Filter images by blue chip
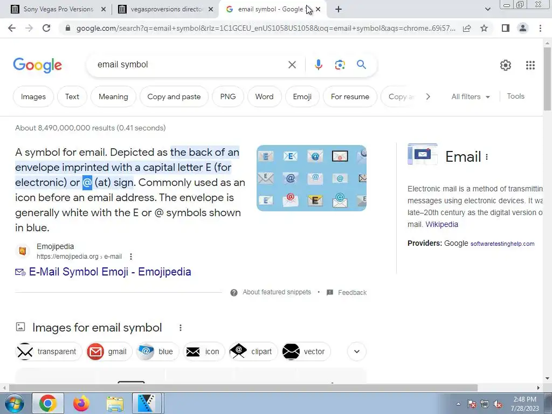The height and width of the screenshot is (414, 552). pyautogui.click(x=157, y=351)
